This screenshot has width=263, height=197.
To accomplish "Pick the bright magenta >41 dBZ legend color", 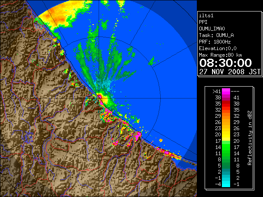I will pyautogui.click(x=226, y=91).
